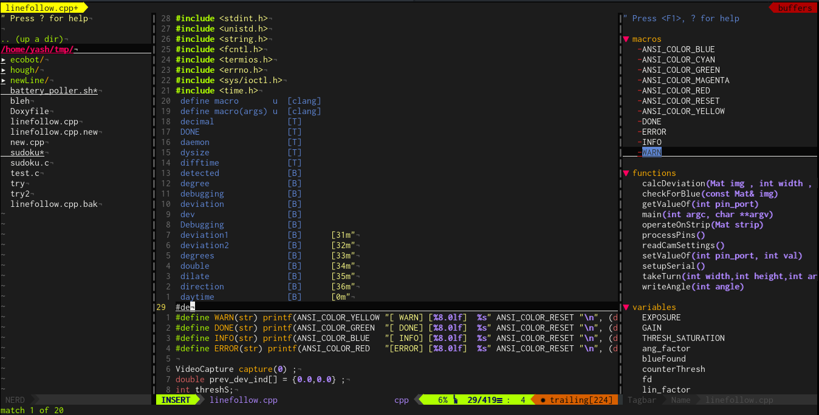Image resolution: width=819 pixels, height=415 pixels.
Task: Open the buffers label in tabline
Action: point(795,8)
